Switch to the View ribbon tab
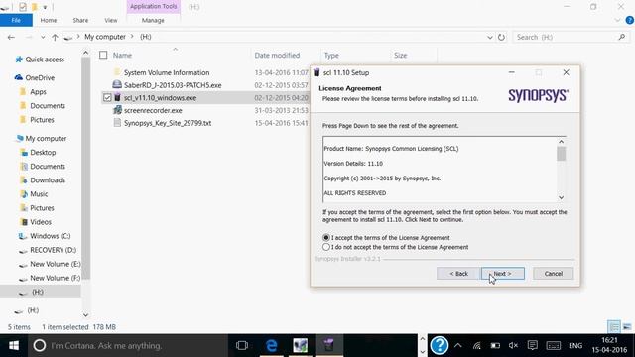635x357 pixels. pyautogui.click(x=110, y=20)
